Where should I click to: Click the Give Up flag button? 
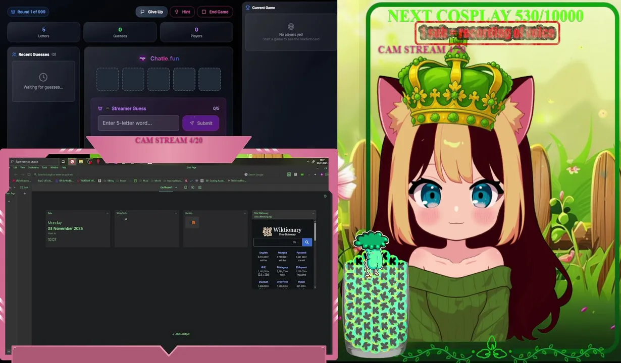[151, 12]
